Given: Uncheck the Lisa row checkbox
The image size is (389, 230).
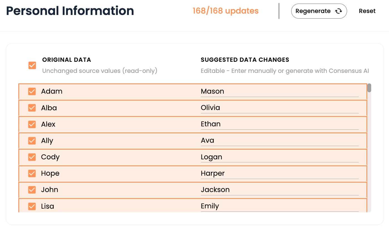Looking at the screenshot, I should (x=32, y=206).
